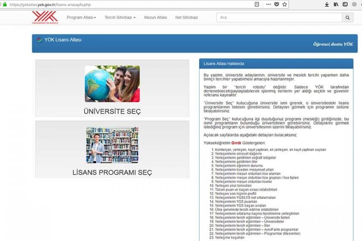Image resolution: width=362 pixels, height=241 pixels.
Task: Click list item 'Yerleşen okul birincileri'
Action: click(x=233, y=185)
